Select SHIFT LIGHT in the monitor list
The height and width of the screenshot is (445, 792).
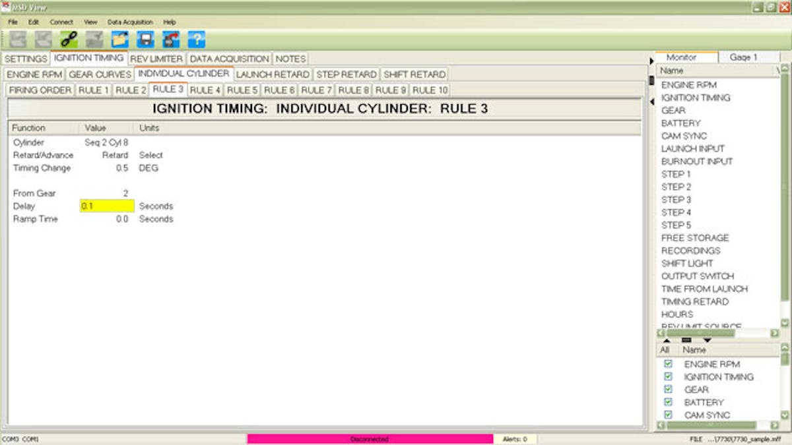pos(687,263)
